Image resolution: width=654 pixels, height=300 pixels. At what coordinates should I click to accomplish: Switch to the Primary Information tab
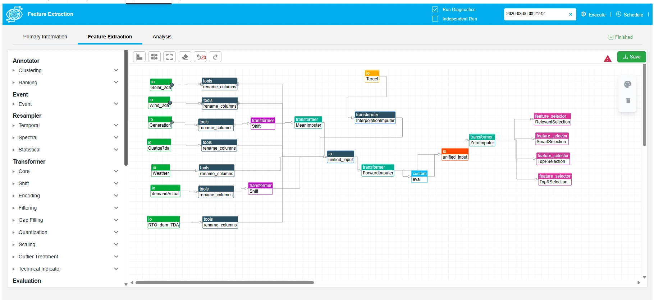(45, 37)
